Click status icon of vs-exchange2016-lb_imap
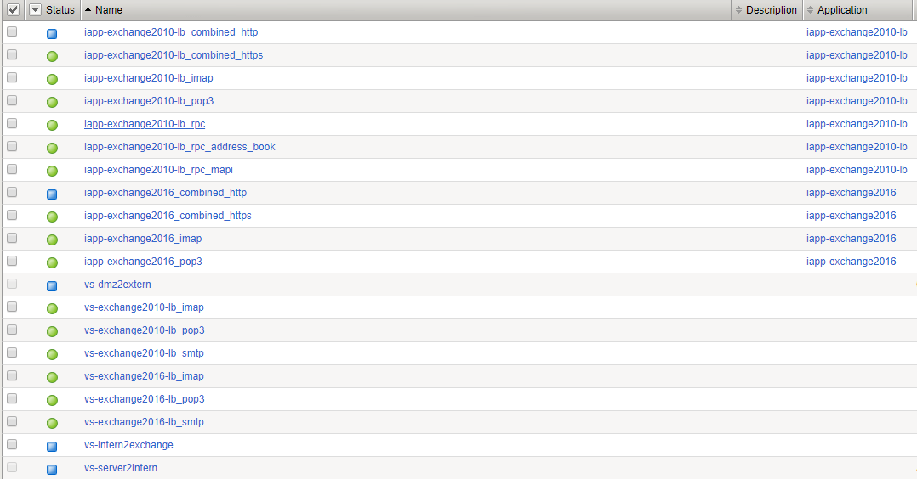 pyautogui.click(x=52, y=377)
